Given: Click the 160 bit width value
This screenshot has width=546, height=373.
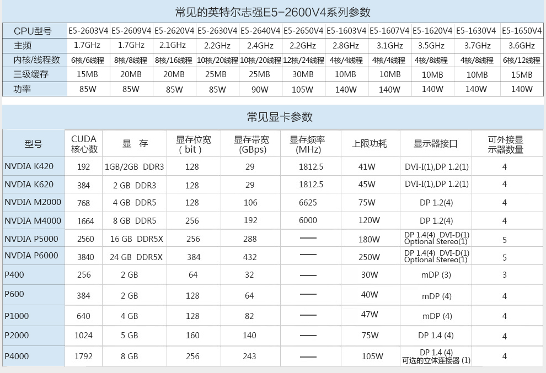Looking at the screenshot, I should coord(192,336).
